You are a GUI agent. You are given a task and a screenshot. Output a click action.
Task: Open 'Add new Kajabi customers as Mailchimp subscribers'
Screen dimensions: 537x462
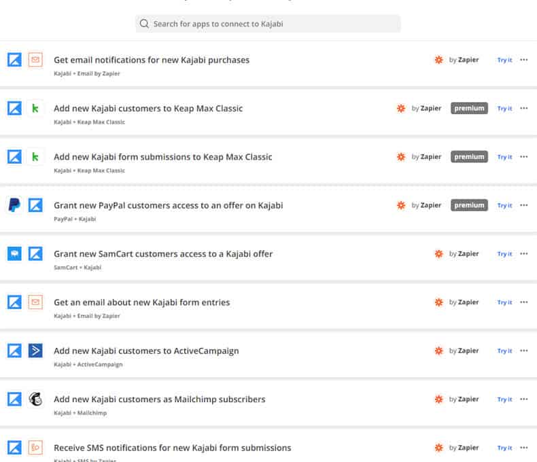[160, 399]
